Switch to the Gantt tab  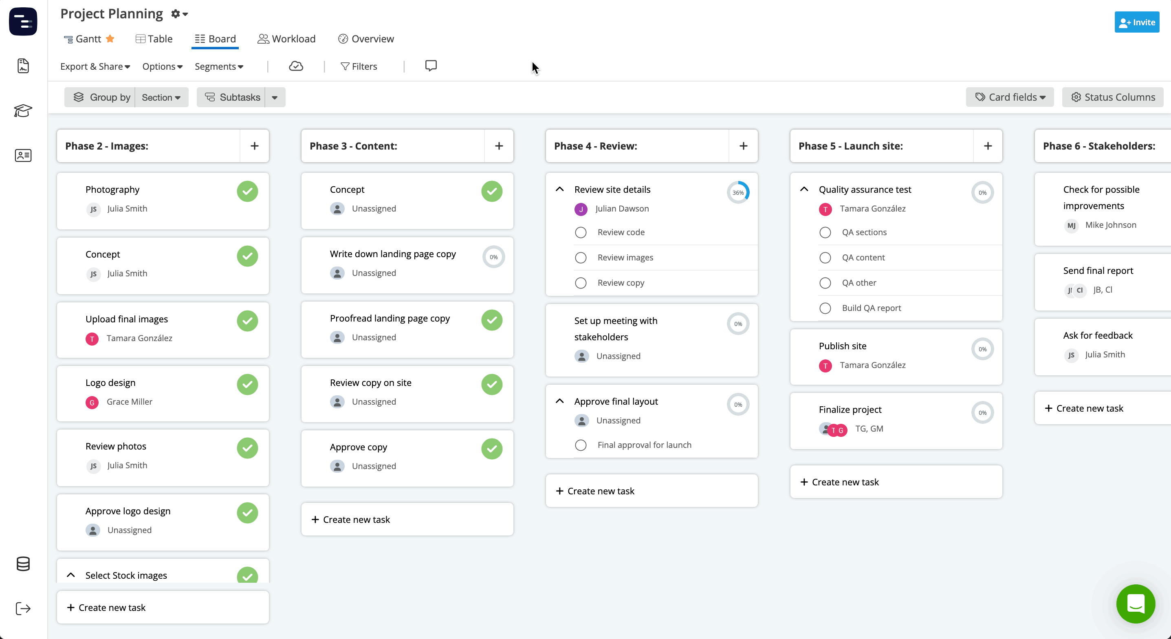coord(89,39)
